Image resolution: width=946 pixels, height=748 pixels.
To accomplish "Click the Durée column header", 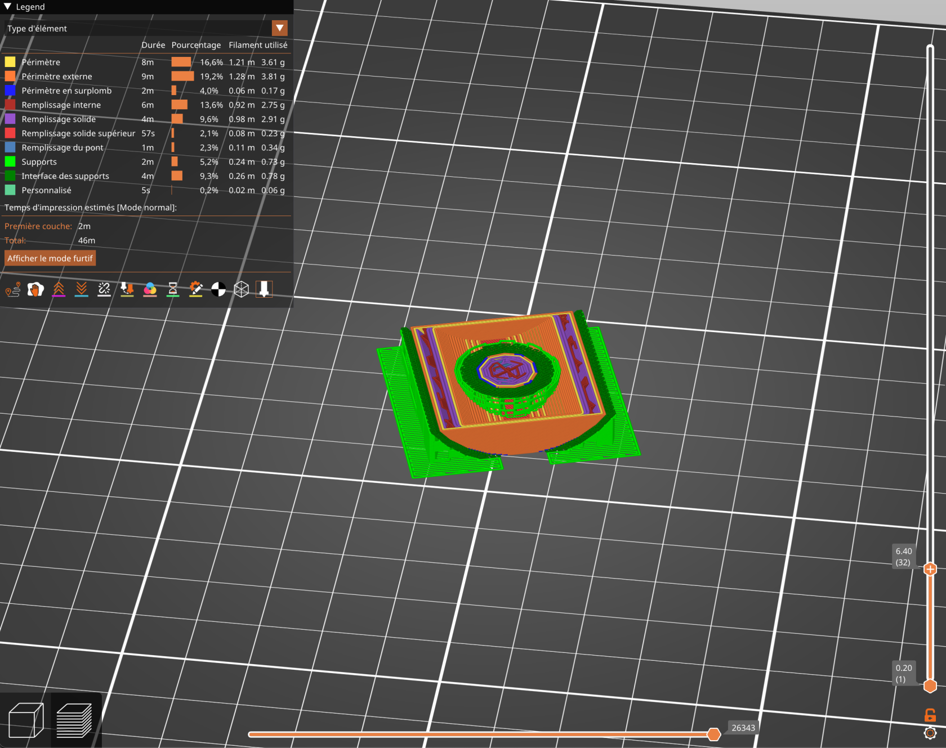I will coord(153,45).
